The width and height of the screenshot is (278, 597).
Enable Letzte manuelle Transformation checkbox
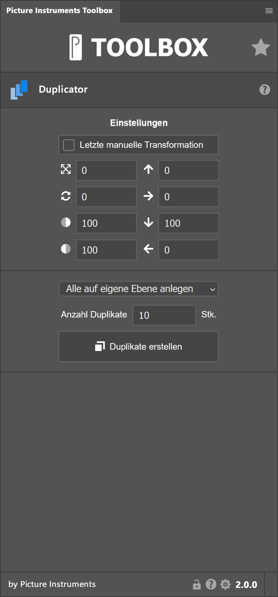[x=69, y=145]
